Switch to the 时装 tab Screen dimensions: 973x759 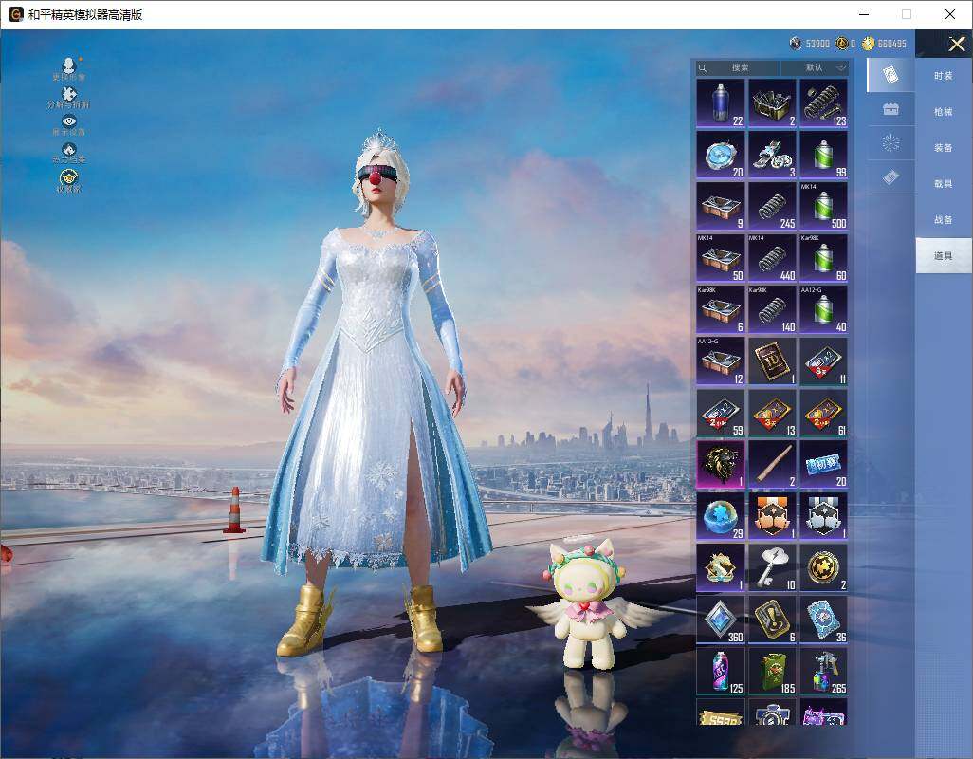click(x=944, y=76)
